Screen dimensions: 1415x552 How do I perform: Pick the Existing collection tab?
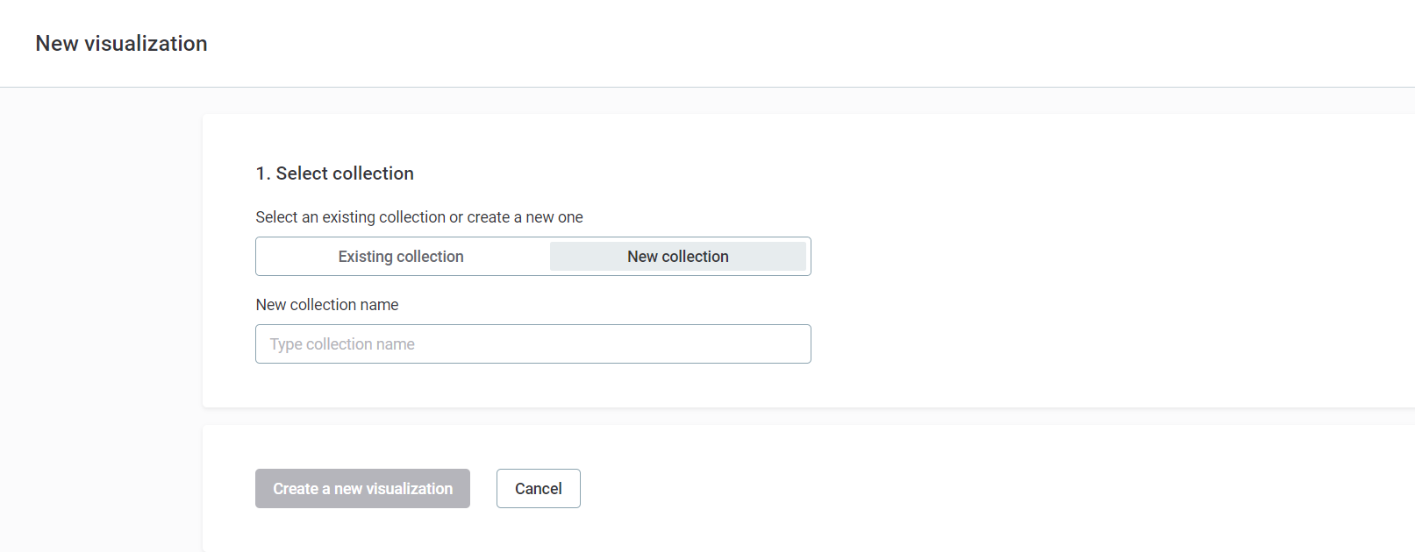401,257
